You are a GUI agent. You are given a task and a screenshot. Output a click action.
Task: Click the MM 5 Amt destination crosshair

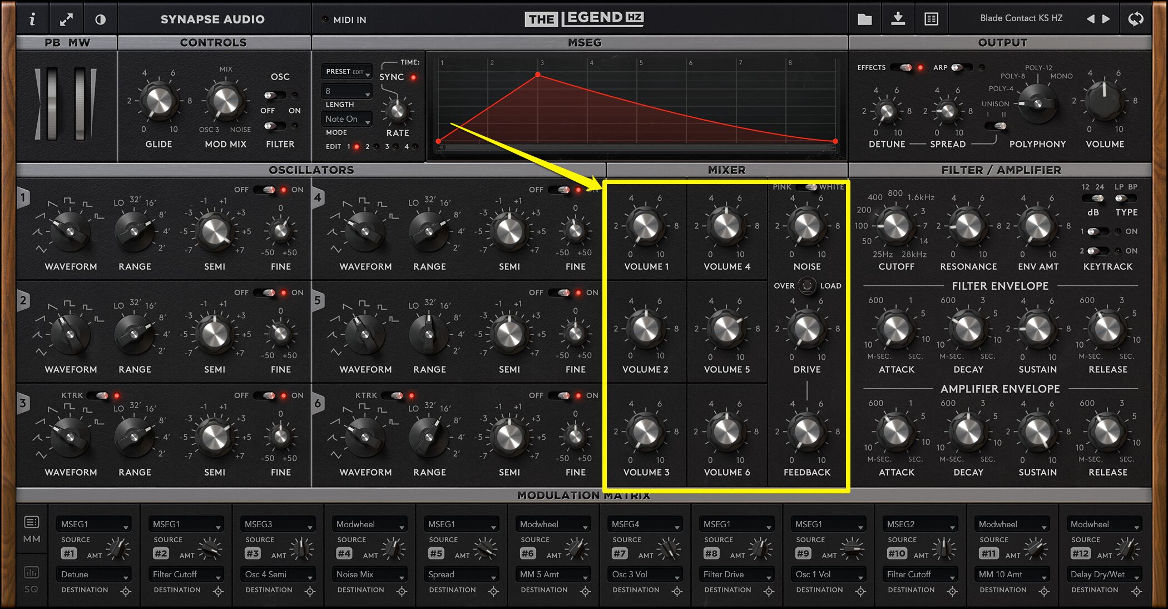[585, 591]
